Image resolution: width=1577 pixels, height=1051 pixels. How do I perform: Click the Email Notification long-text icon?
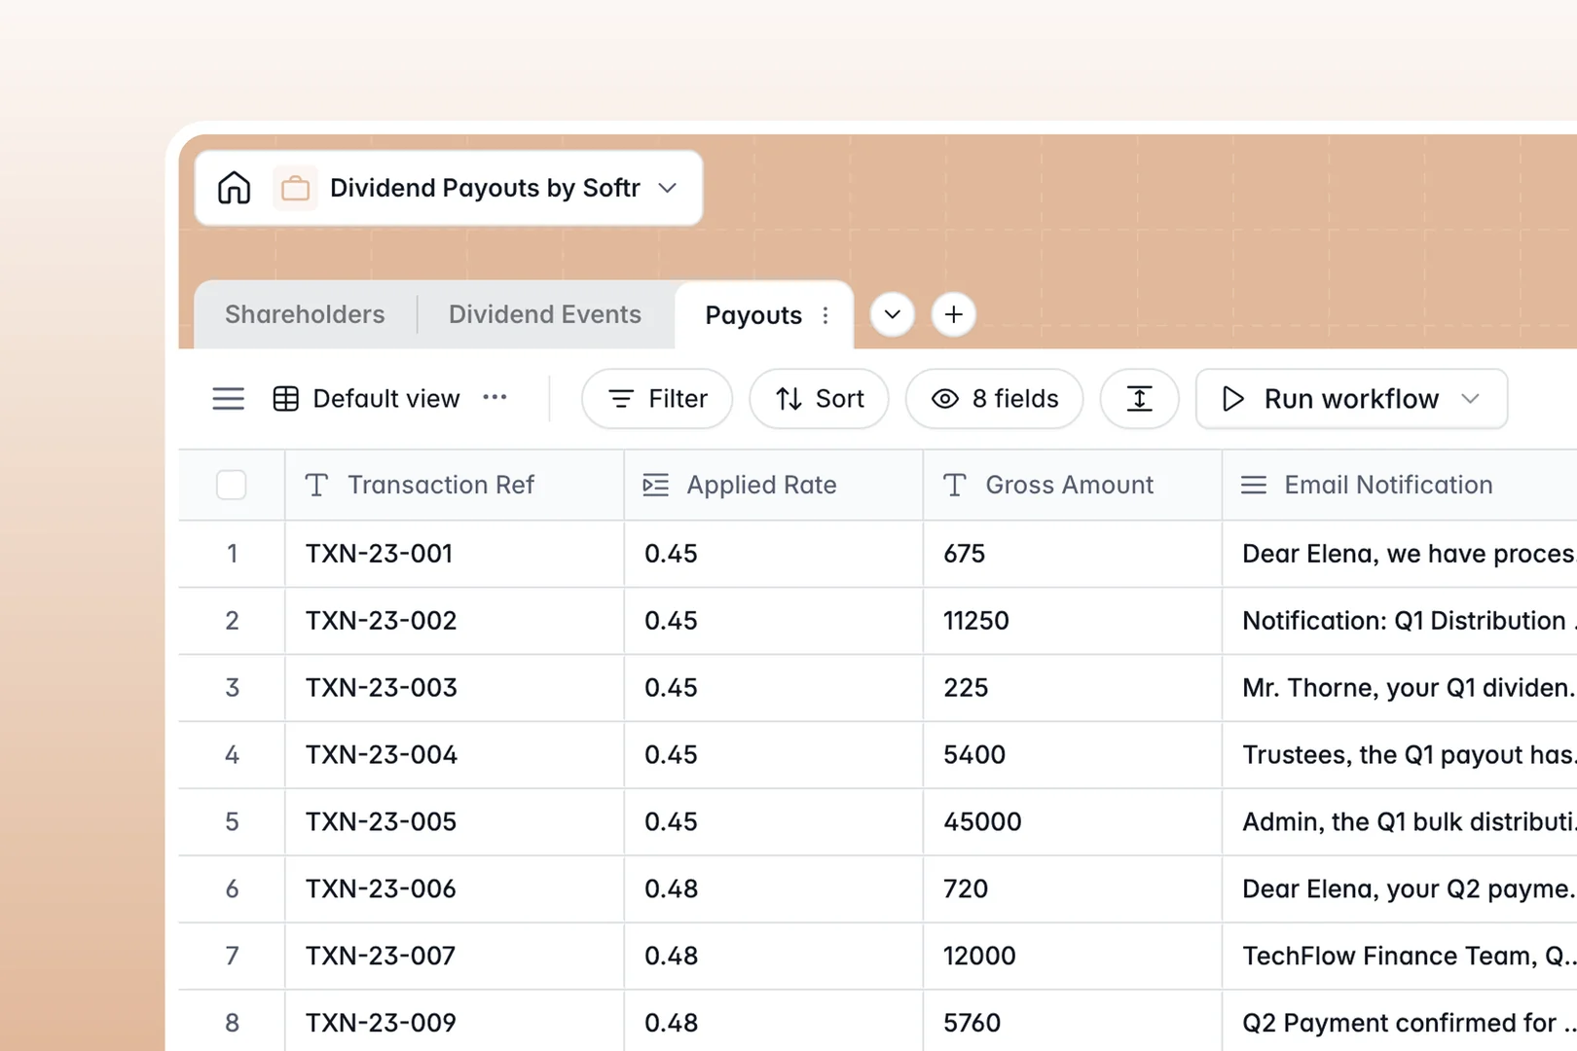click(1254, 485)
